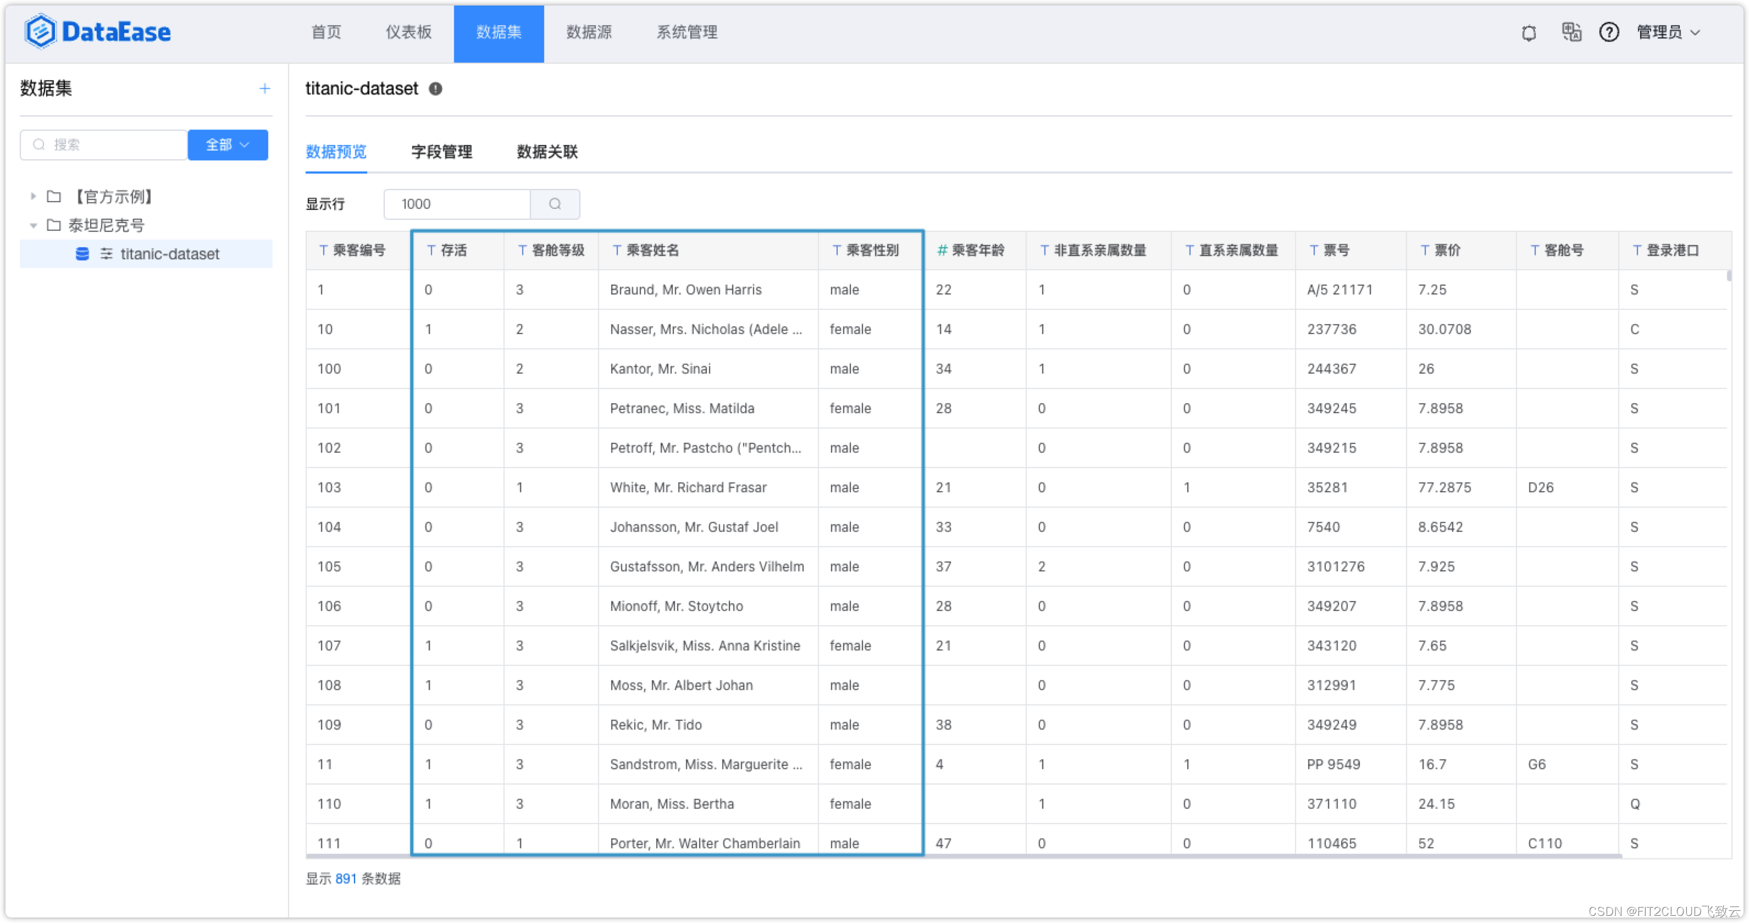Screen dimensions: 1749x923
Task: Click the 存活 column header
Action: coord(458,251)
